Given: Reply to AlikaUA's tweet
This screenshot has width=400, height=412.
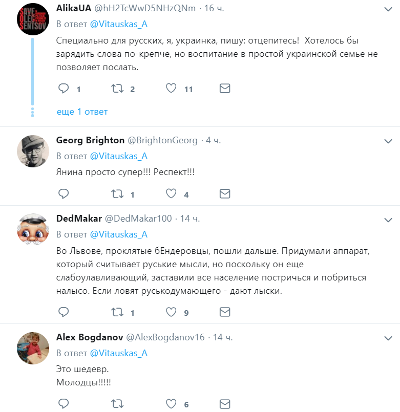Looking at the screenshot, I should point(64,89).
